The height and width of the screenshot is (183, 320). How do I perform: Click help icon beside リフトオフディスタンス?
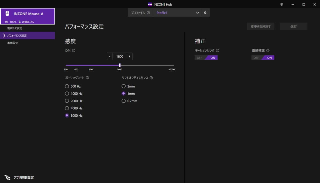click(151, 78)
